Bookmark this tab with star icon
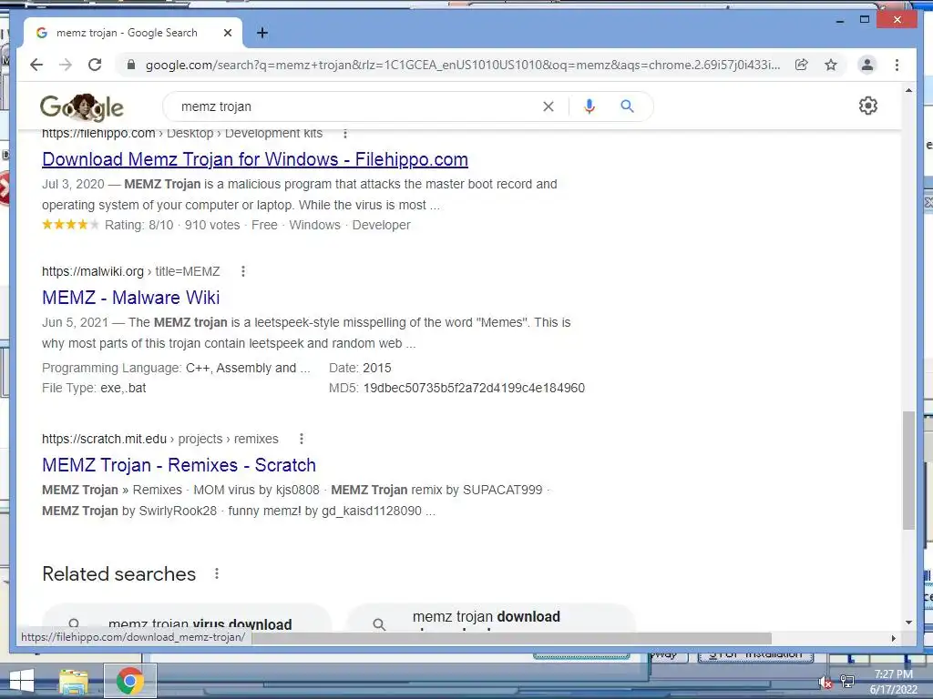This screenshot has width=933, height=699. tap(831, 65)
